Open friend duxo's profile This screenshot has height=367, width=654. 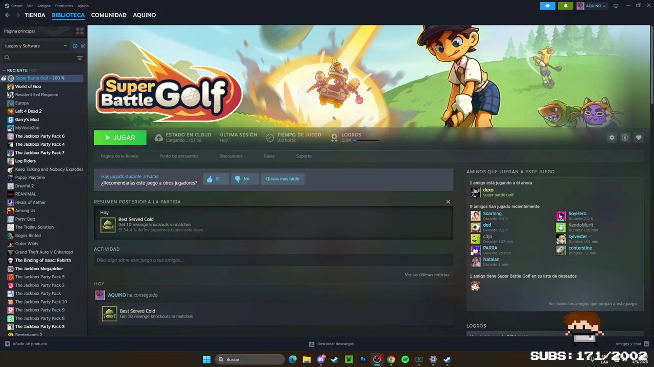[x=488, y=190]
